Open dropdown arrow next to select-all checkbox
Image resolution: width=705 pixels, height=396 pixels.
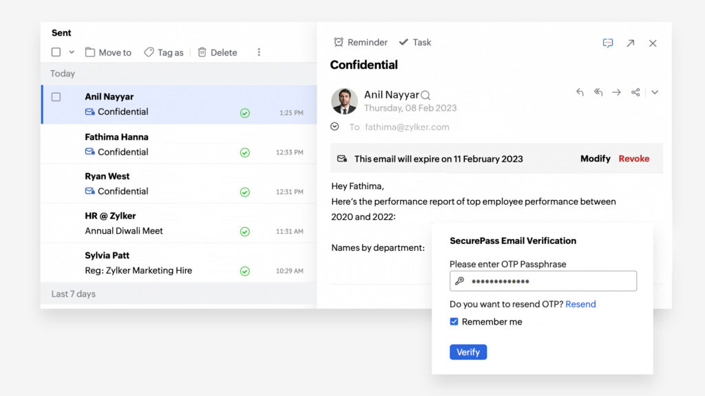(x=72, y=52)
